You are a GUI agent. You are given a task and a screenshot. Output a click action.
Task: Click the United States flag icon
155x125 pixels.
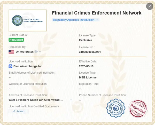pos(11,52)
